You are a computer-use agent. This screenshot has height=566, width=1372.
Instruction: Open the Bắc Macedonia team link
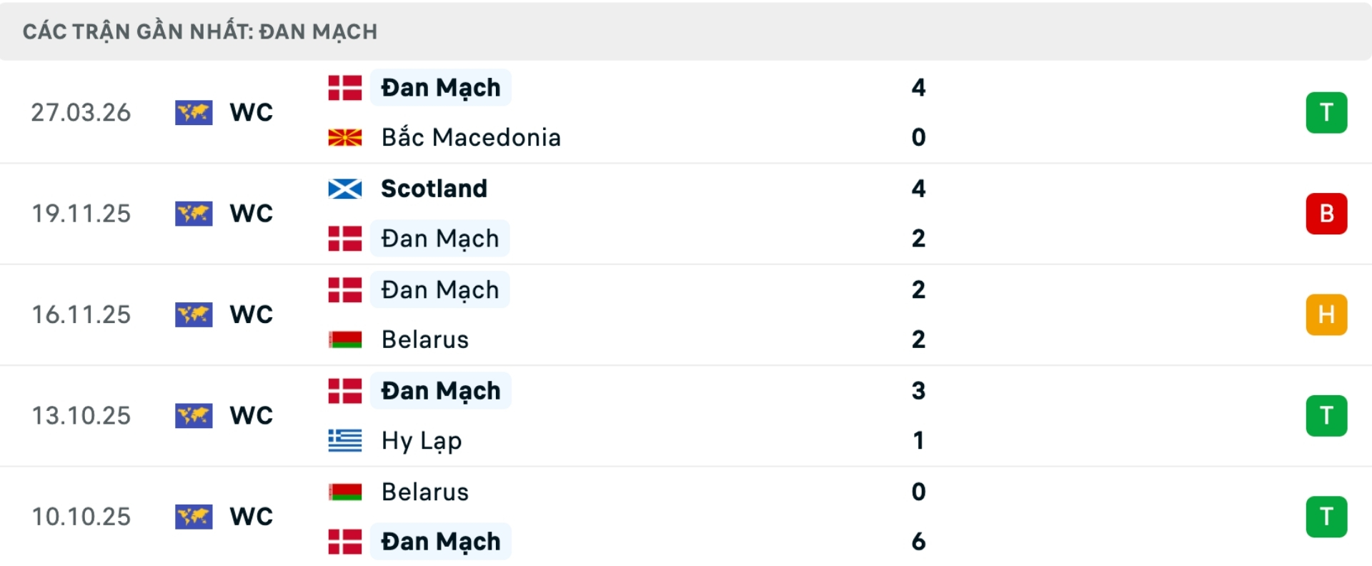click(471, 137)
